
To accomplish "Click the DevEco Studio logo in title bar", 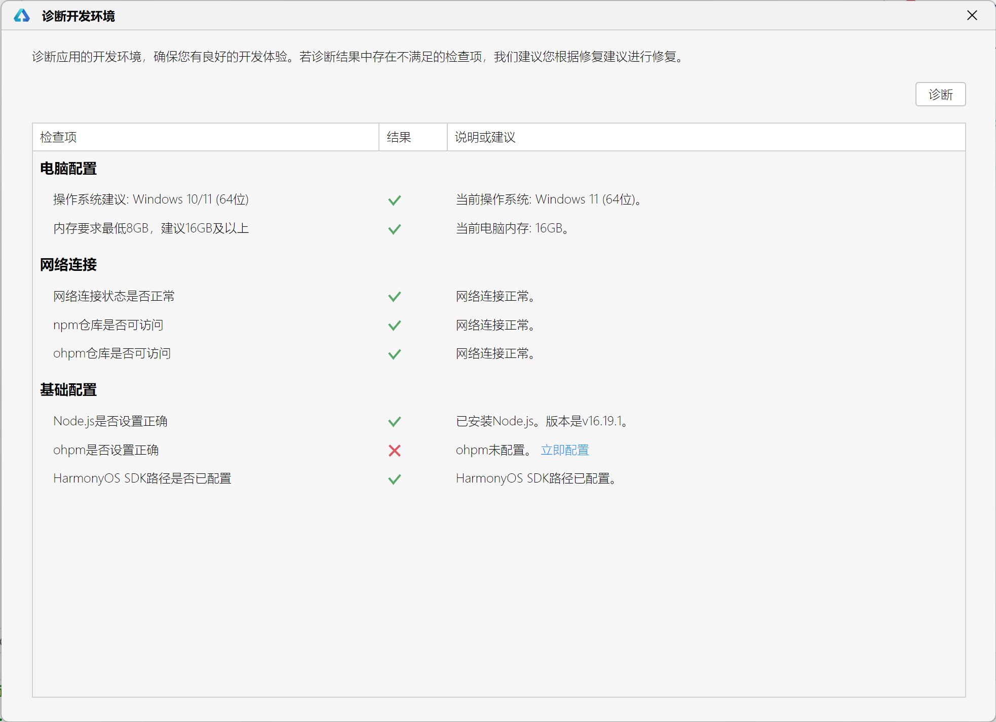I will 22,16.
